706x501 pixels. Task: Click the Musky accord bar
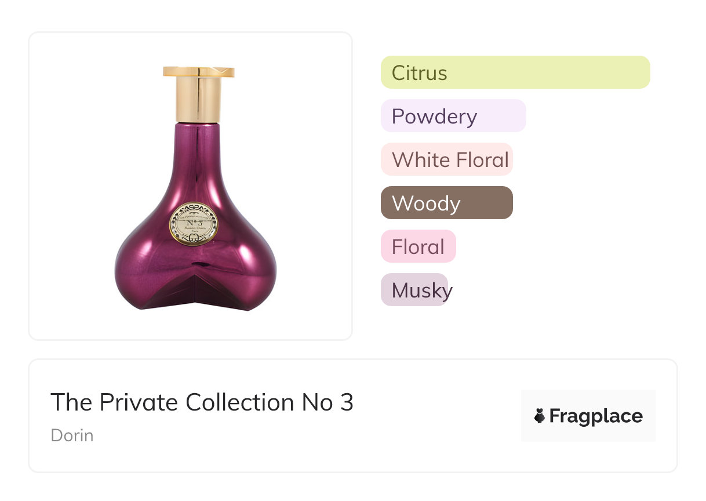click(x=414, y=290)
